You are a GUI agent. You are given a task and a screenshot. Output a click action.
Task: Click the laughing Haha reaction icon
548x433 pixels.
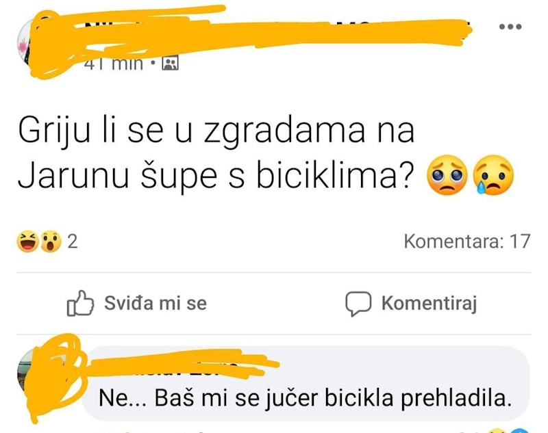27,241
